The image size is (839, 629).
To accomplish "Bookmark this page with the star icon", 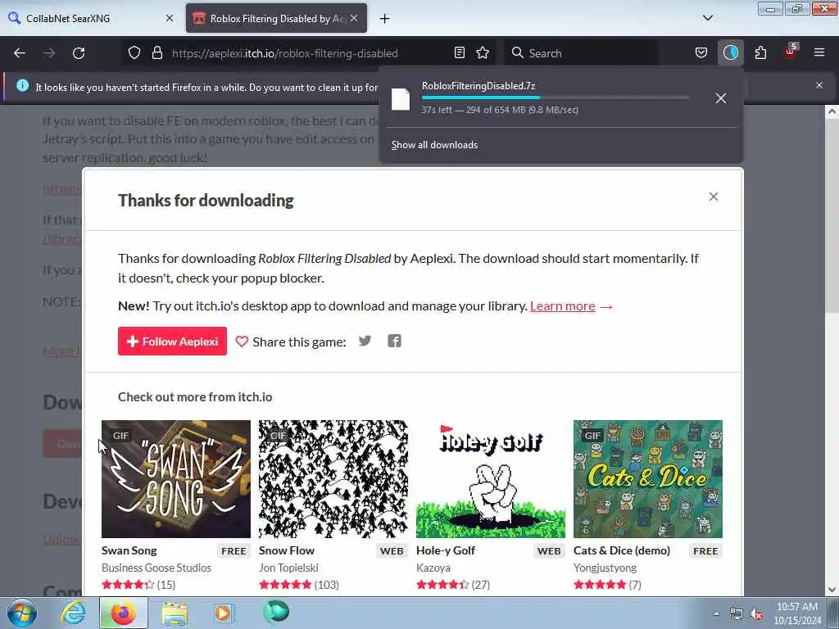I will (x=483, y=53).
